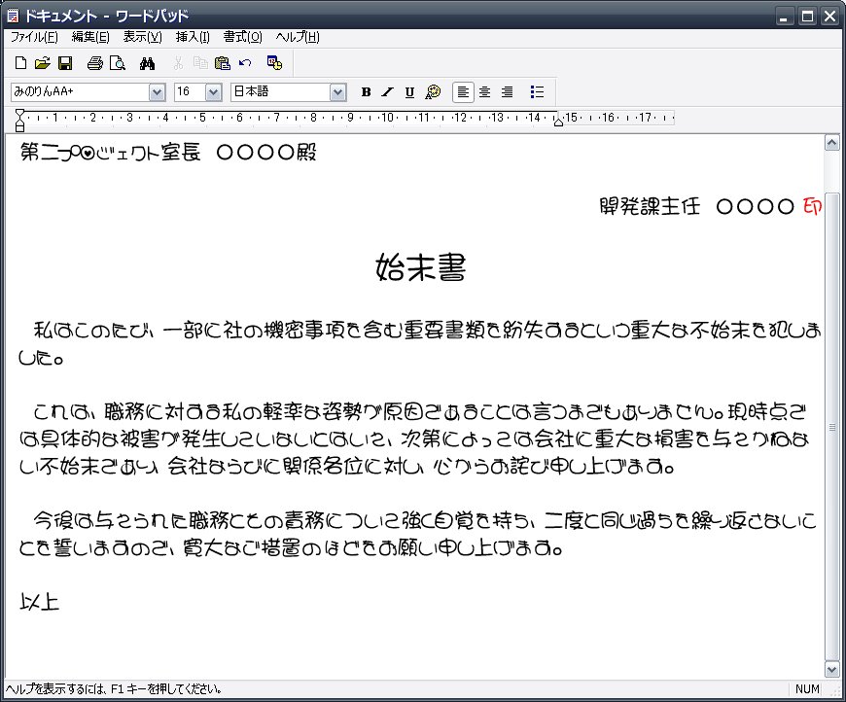Viewport: 846px width, 702px height.
Task: Select center alignment button
Action: point(484,92)
